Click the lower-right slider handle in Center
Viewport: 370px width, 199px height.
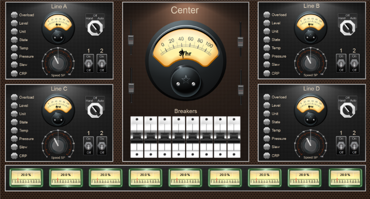click(241, 90)
